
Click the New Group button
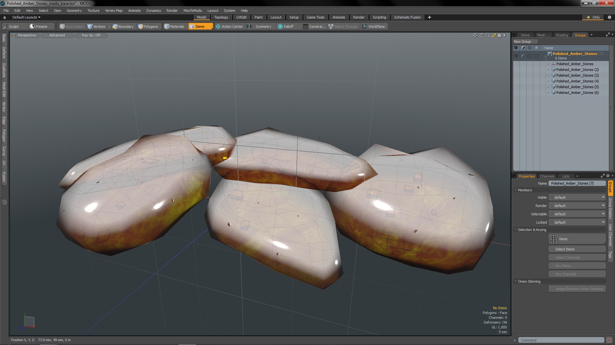click(525, 42)
